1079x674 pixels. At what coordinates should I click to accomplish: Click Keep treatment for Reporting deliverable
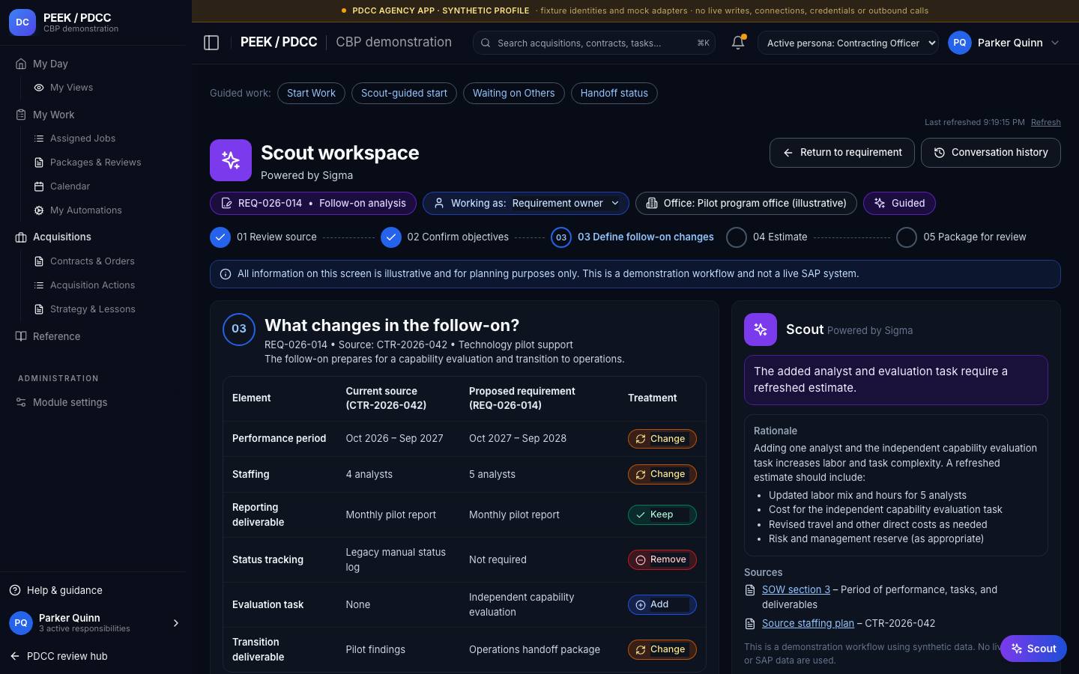[662, 514]
